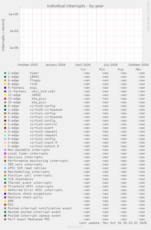This screenshot has width=151, height=230.
Task: Click the April 2026 x-axis label
Action: pos(83,65)
